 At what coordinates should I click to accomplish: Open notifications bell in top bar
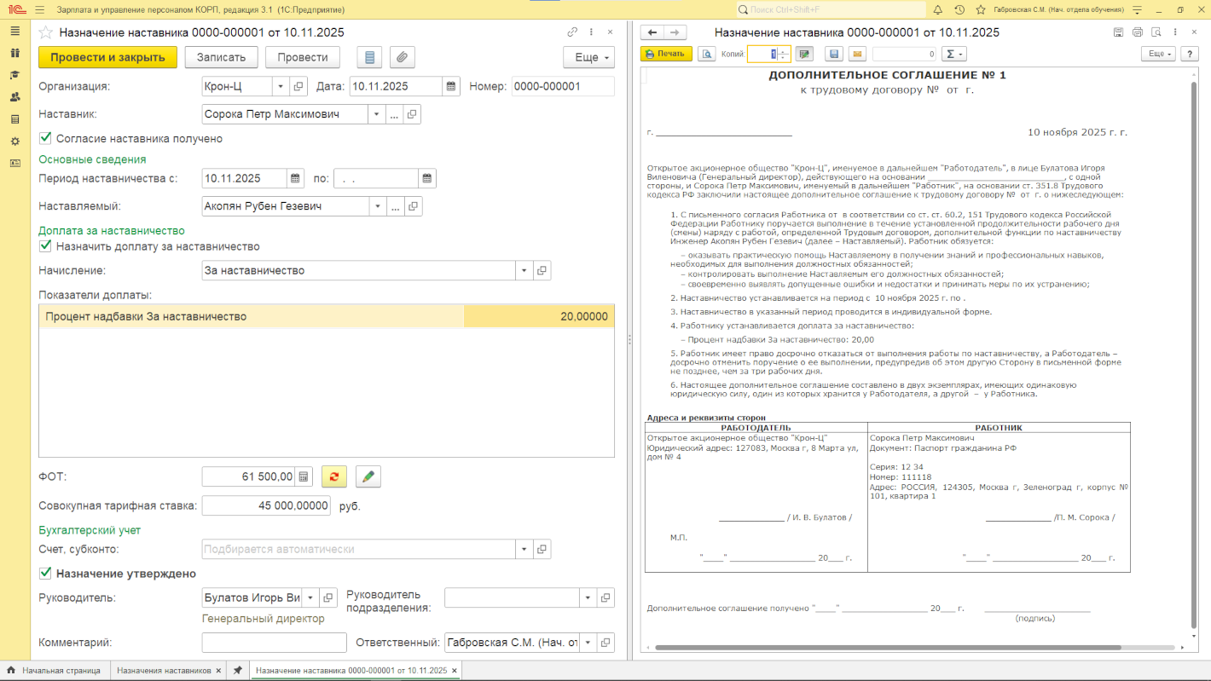click(x=938, y=9)
